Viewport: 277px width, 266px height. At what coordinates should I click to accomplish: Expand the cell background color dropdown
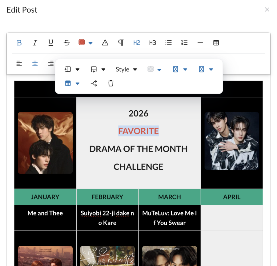tap(159, 70)
